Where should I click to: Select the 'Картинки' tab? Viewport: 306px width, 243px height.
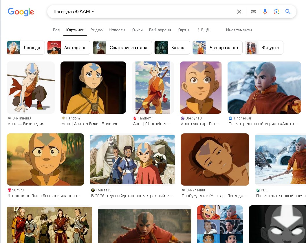click(x=75, y=30)
